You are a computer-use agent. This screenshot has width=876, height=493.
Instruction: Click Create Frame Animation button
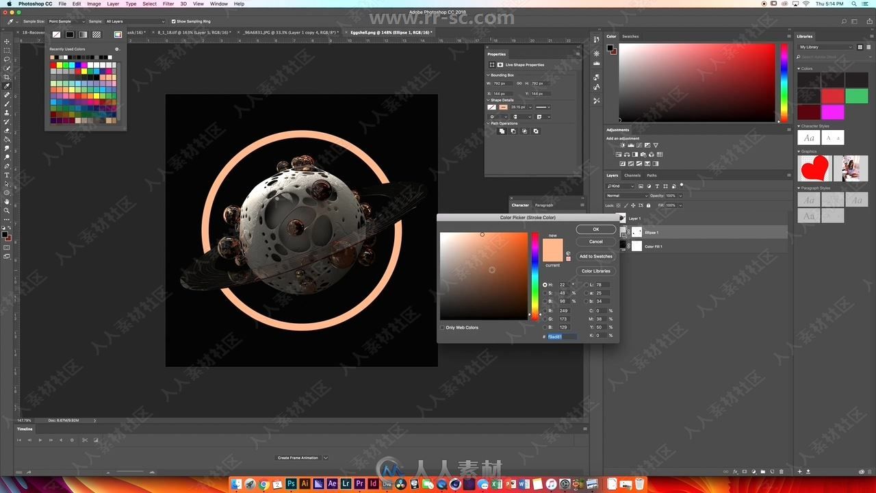298,457
